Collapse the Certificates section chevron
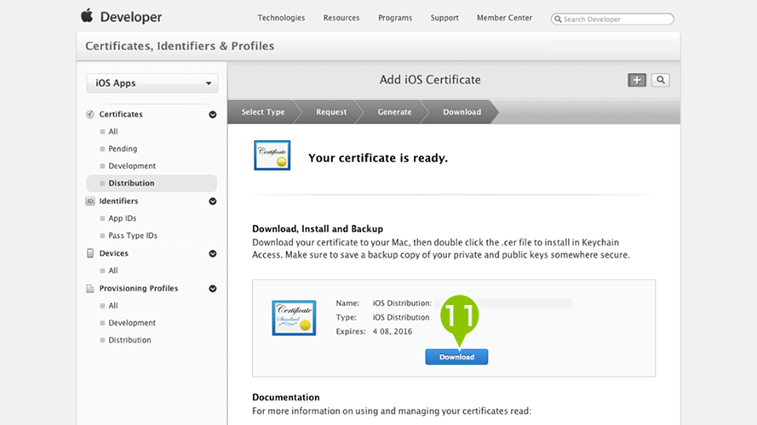The height and width of the screenshot is (425, 757). pos(212,115)
